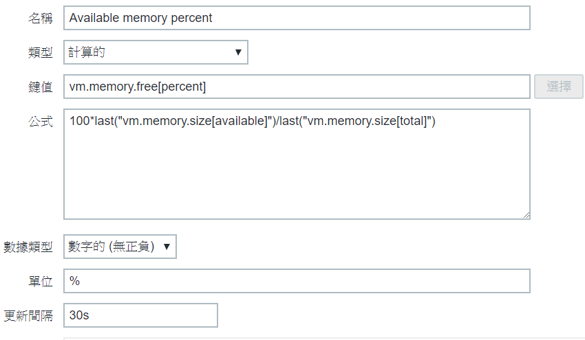Click the 名稱 field with Available memory percent

click(x=296, y=18)
